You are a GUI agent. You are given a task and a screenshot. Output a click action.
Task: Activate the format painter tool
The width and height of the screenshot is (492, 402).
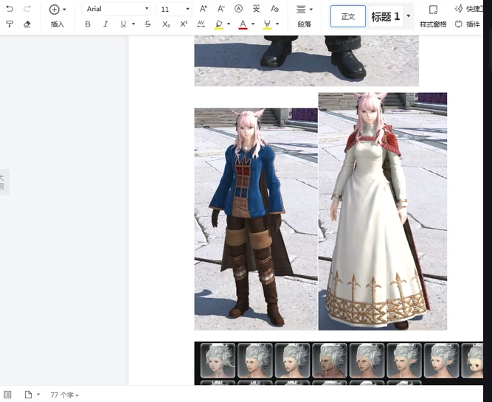coord(10,24)
